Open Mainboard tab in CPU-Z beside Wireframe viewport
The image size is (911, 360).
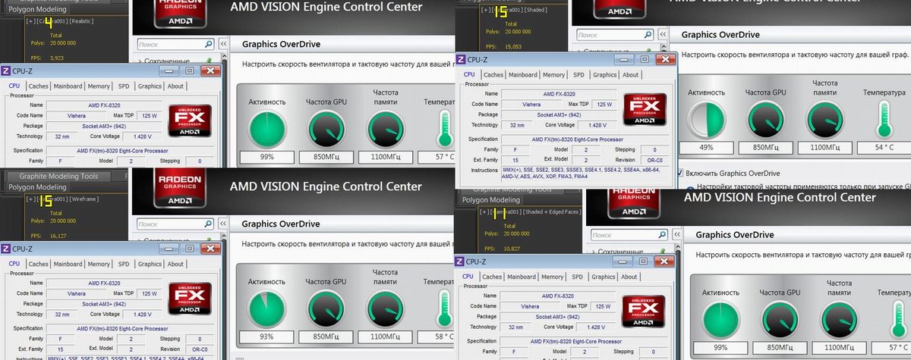click(x=68, y=264)
